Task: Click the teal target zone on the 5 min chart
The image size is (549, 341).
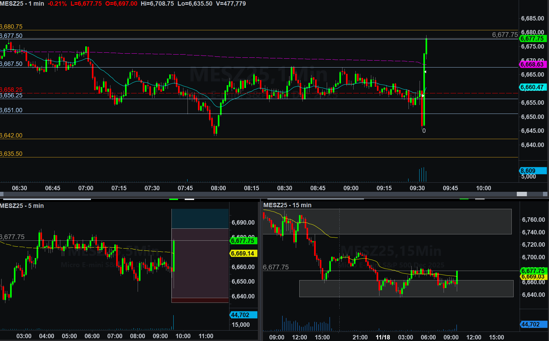Action: pos(200,219)
